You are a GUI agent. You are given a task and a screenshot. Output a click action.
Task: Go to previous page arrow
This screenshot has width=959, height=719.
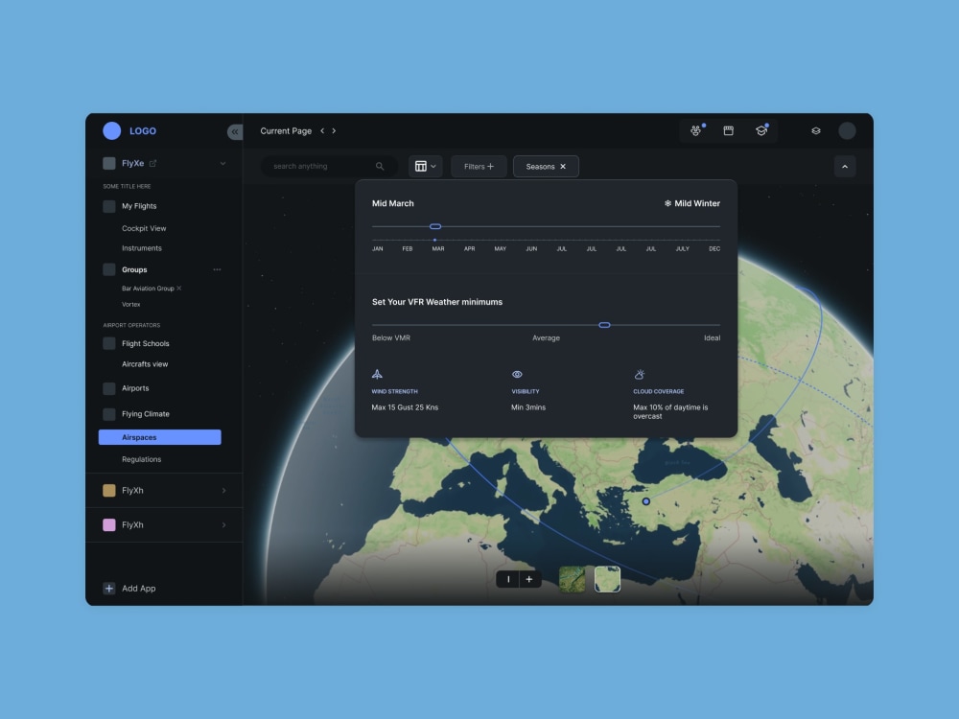click(x=322, y=130)
